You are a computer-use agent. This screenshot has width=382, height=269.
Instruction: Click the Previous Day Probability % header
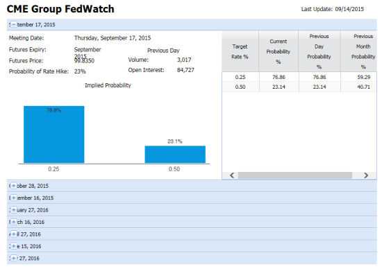coord(319,51)
